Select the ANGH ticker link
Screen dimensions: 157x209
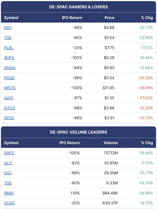(x=10, y=68)
